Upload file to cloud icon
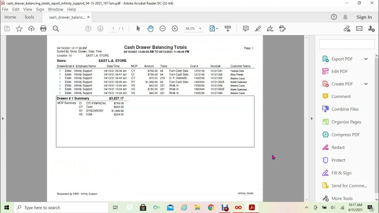379x213 pixels. (x=31, y=29)
